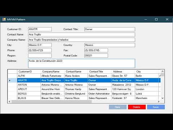Select the BERGS customer ID cell

[x=29, y=94]
